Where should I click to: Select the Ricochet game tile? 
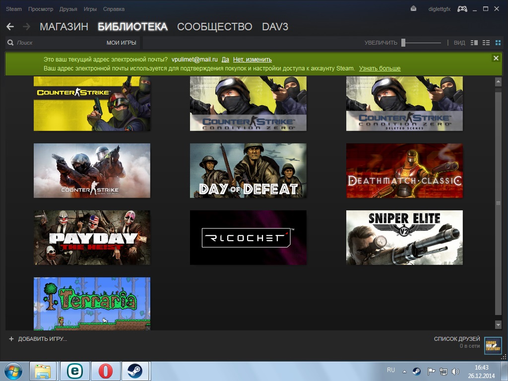248,238
